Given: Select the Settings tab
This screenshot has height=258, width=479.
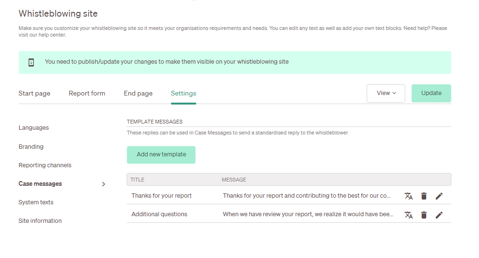Looking at the screenshot, I should point(183,93).
